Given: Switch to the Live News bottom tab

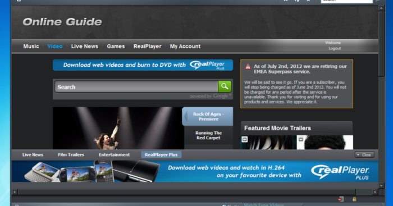Looking at the screenshot, I should [33, 155].
